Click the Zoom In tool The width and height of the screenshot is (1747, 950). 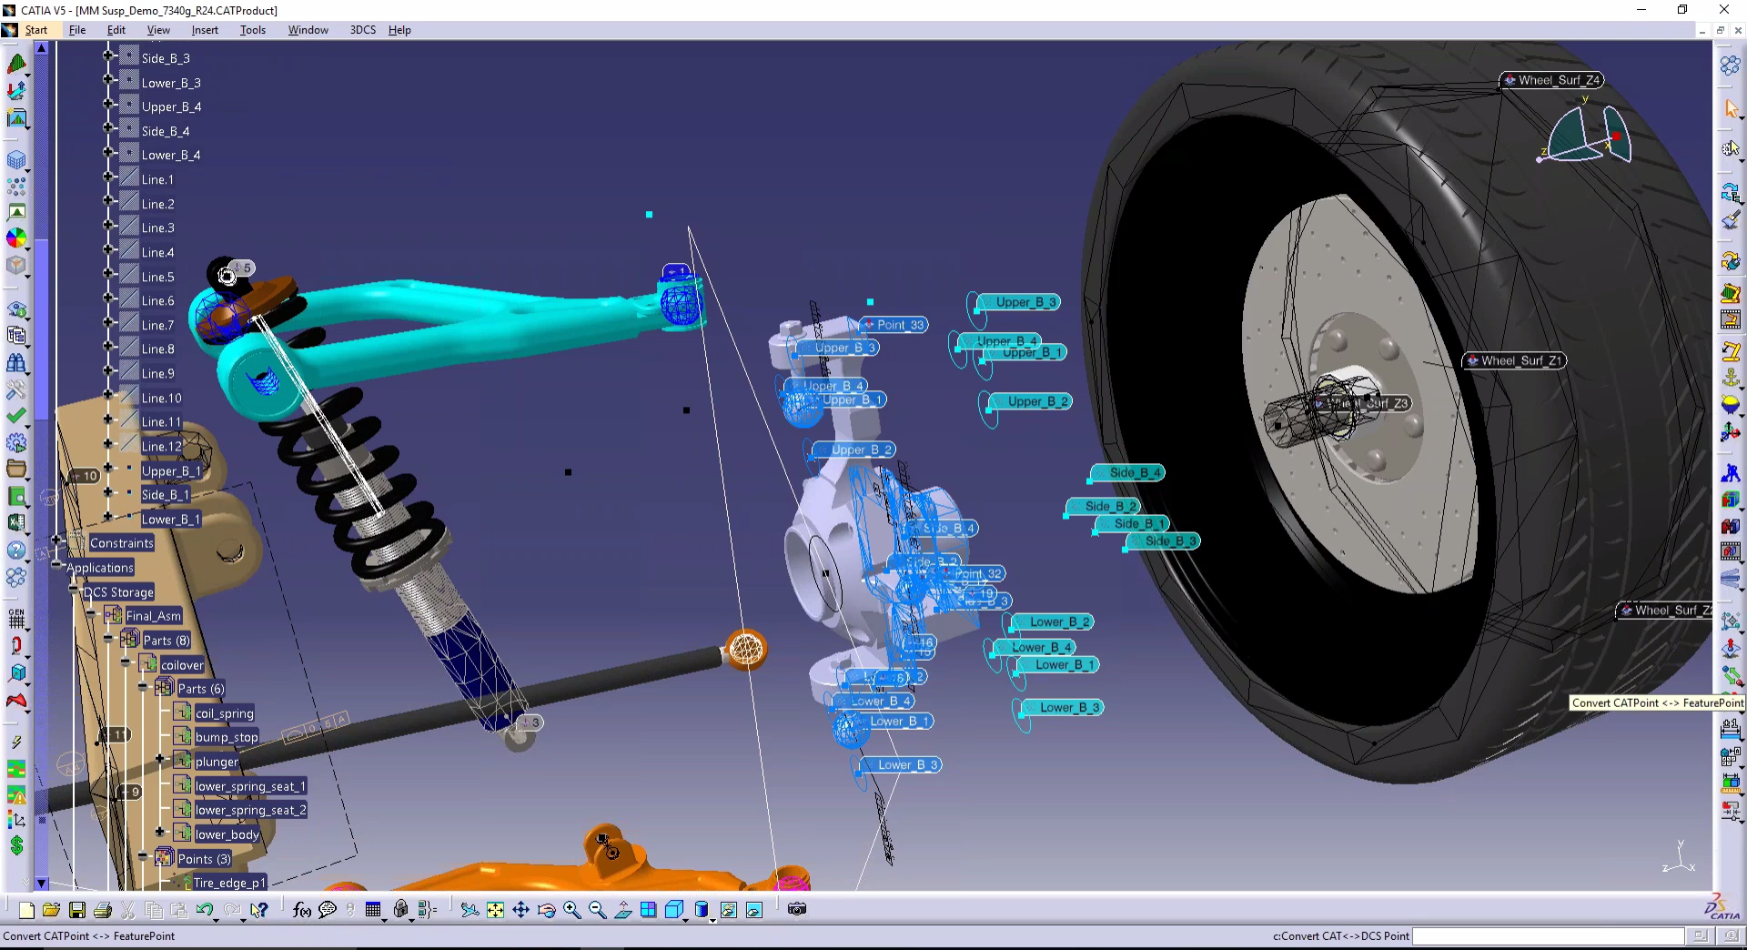(x=572, y=909)
